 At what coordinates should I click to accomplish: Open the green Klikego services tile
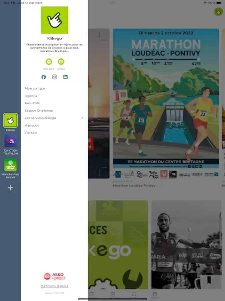click(x=118, y=244)
